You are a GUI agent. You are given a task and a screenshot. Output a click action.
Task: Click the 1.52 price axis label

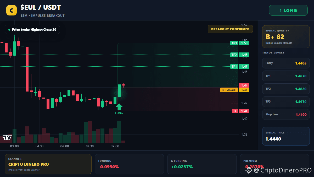(x=244, y=25)
